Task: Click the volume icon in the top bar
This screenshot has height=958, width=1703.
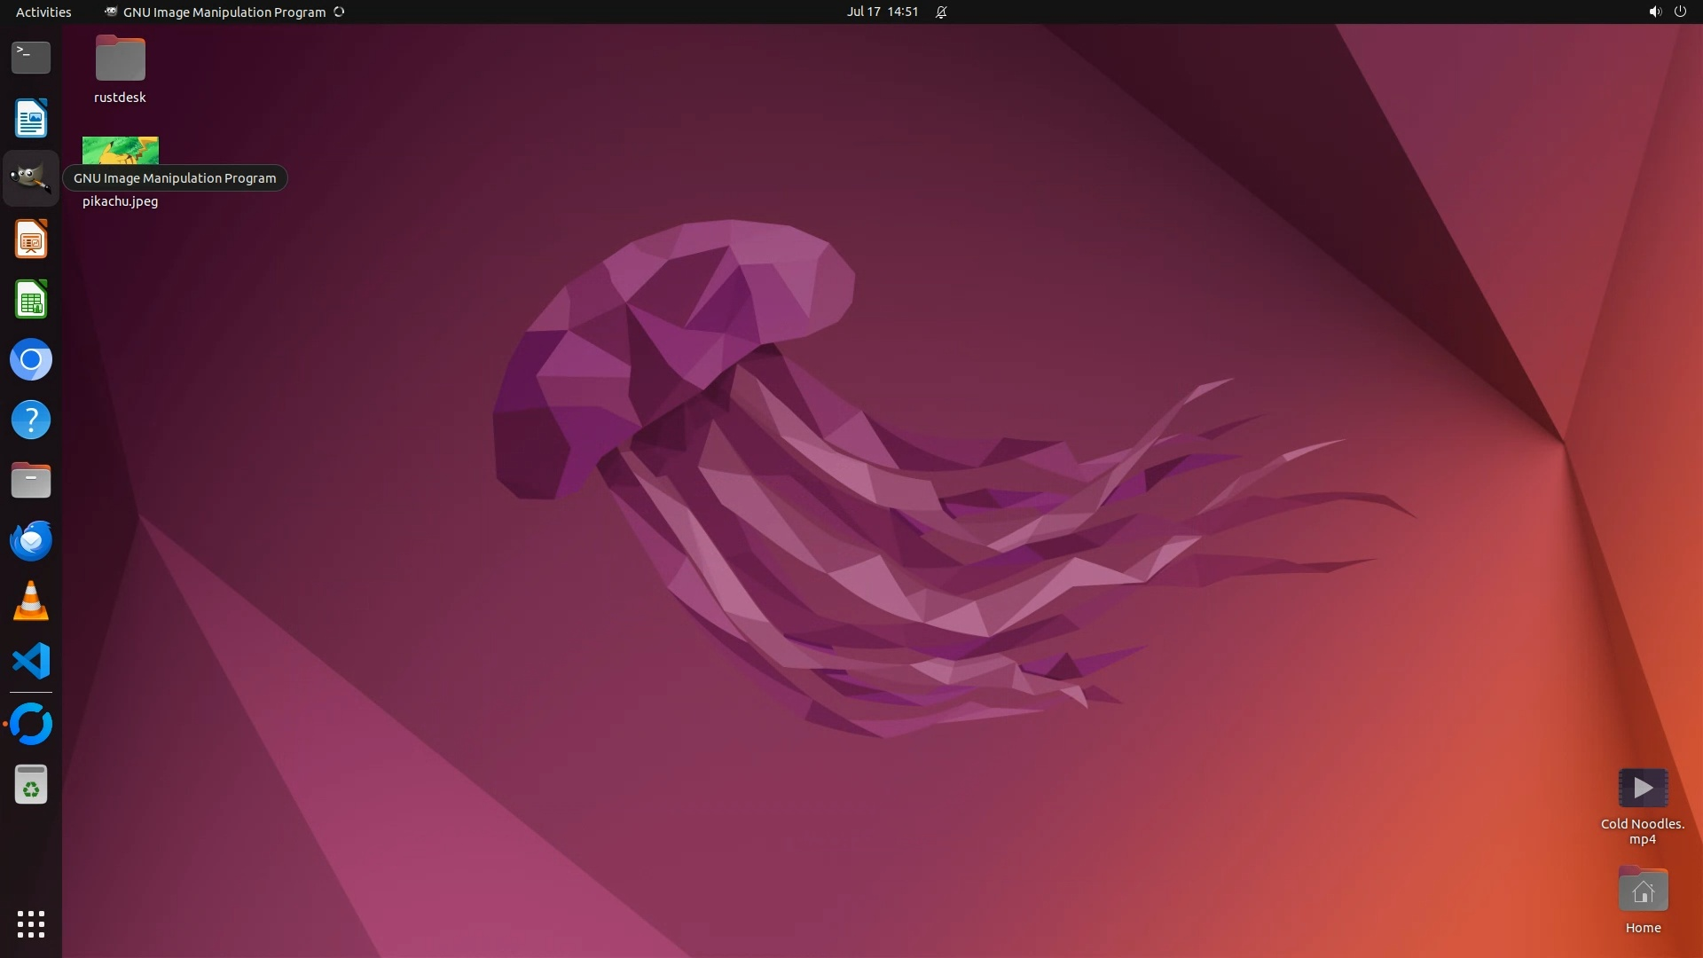Action: click(1654, 12)
